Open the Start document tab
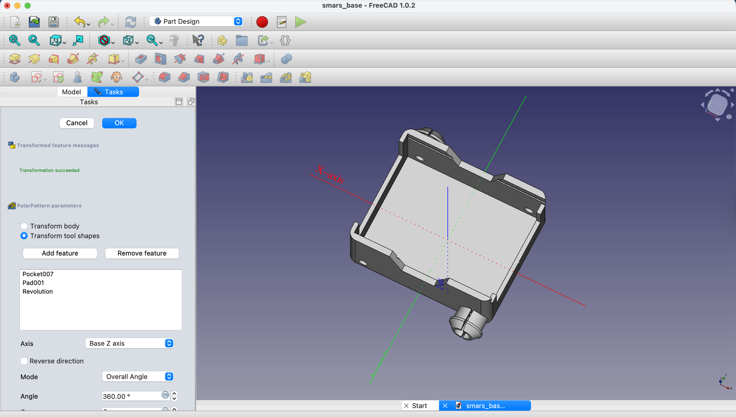Viewport: 736px width, 417px height. click(x=419, y=406)
